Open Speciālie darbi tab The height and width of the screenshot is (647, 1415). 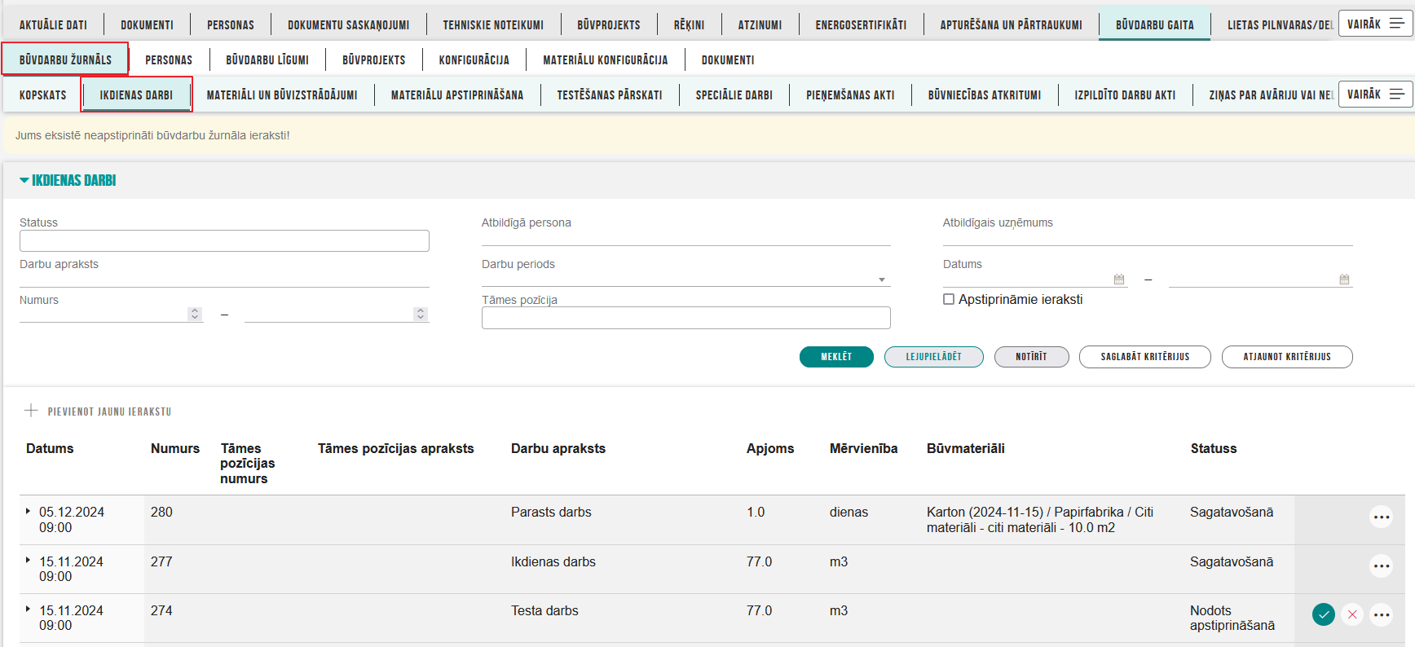coord(734,95)
